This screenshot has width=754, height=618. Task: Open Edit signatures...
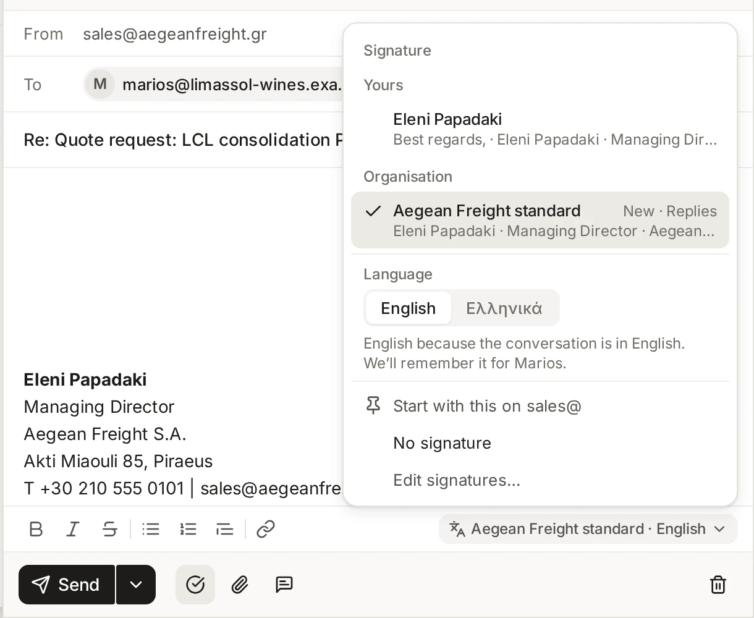pos(540,480)
